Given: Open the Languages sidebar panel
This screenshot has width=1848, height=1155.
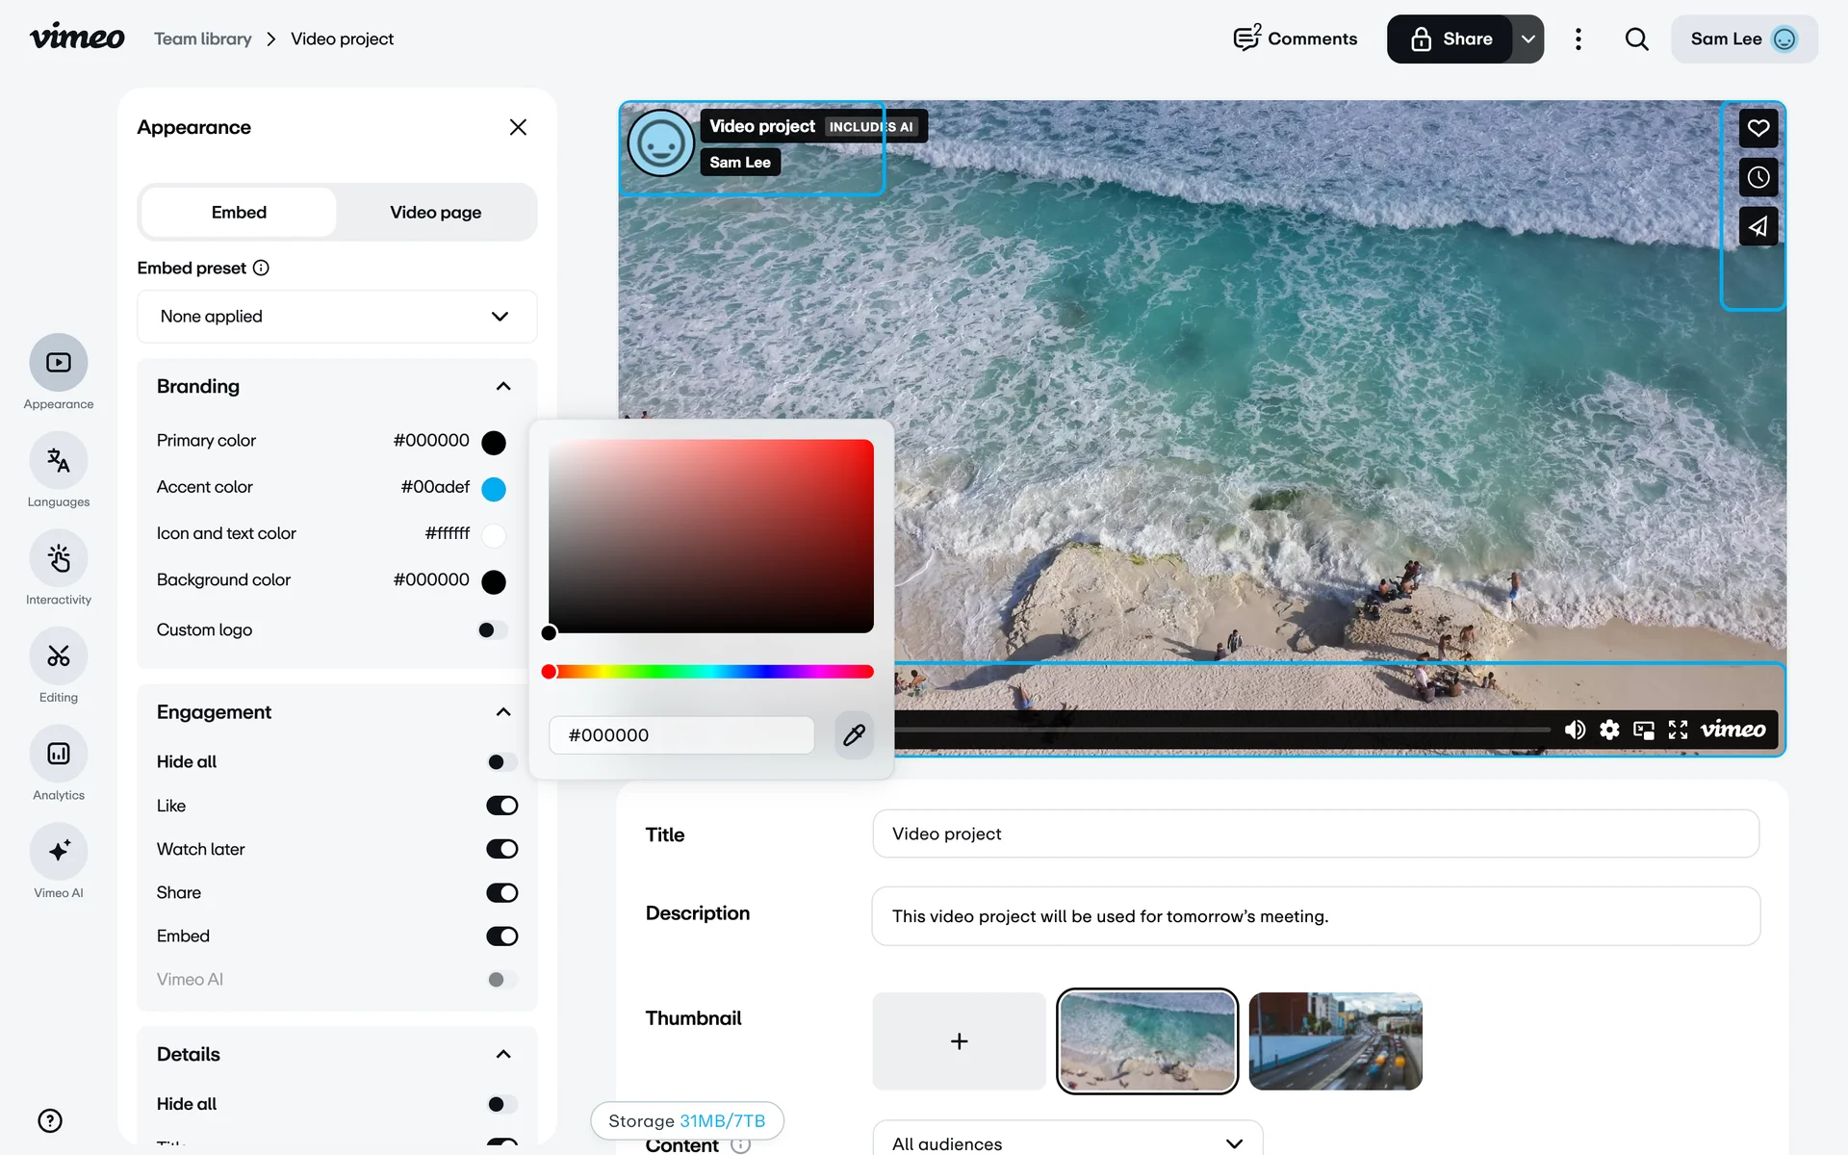Looking at the screenshot, I should [58, 461].
